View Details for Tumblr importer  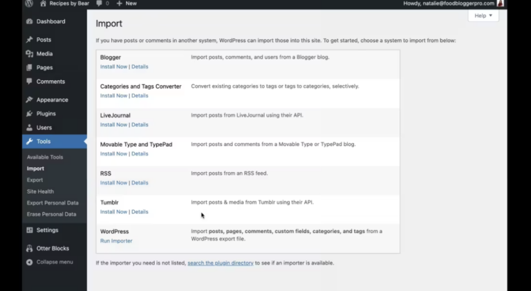(140, 212)
